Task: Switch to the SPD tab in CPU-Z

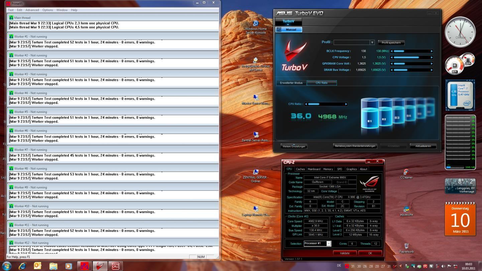Action: 340,169
